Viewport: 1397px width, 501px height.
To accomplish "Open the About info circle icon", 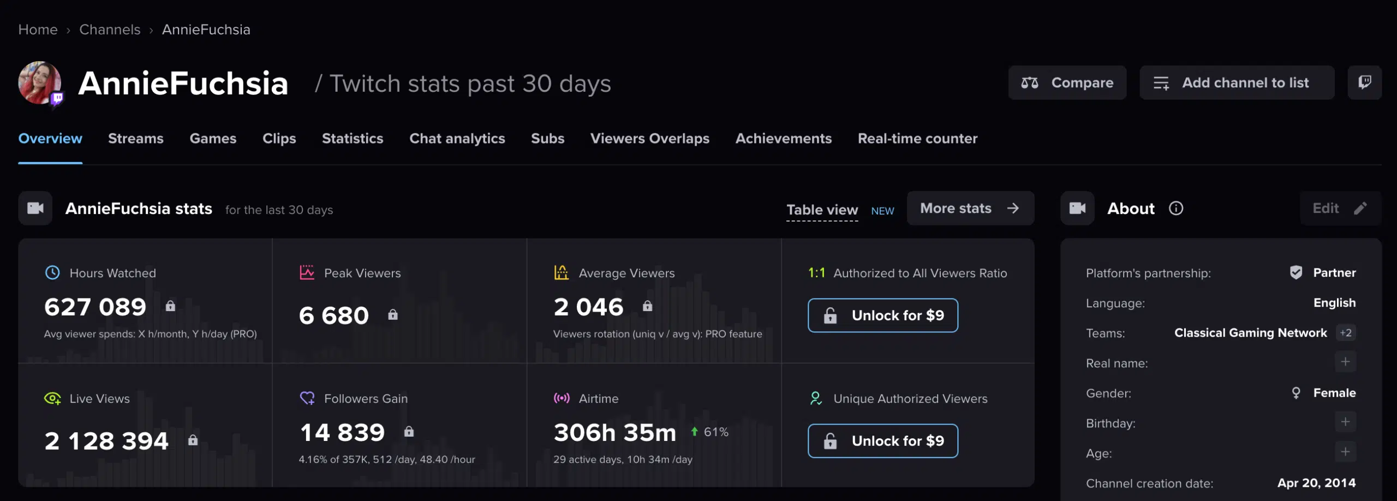I will click(1176, 208).
